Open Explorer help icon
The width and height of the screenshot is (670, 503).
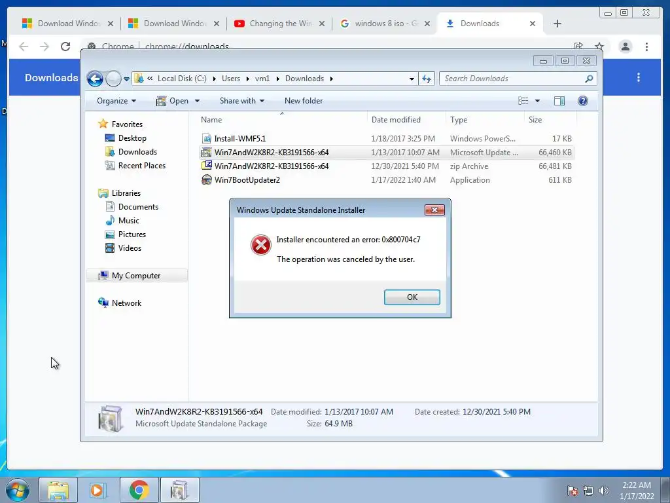tap(582, 101)
